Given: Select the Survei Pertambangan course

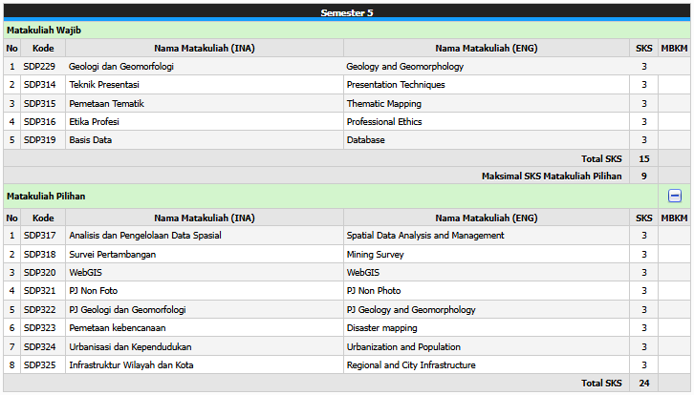Looking at the screenshot, I should click(x=112, y=255).
